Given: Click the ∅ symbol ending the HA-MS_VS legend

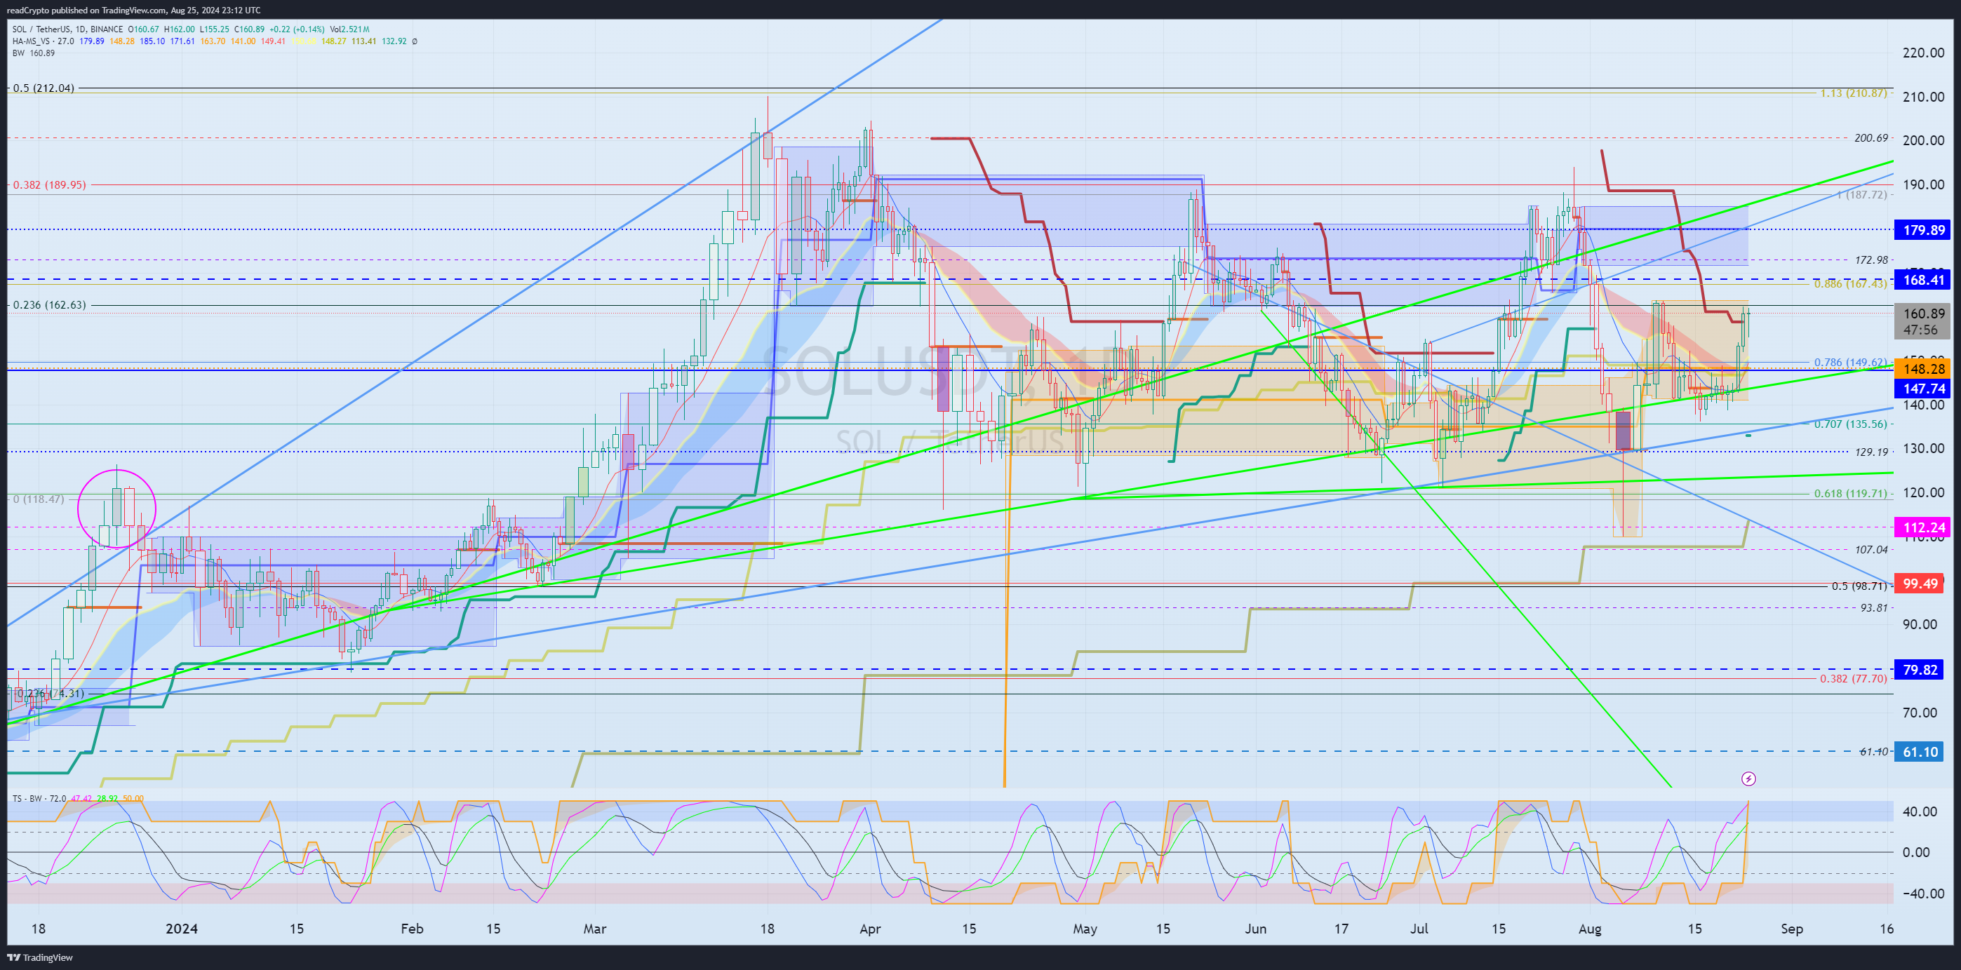Looking at the screenshot, I should (415, 41).
